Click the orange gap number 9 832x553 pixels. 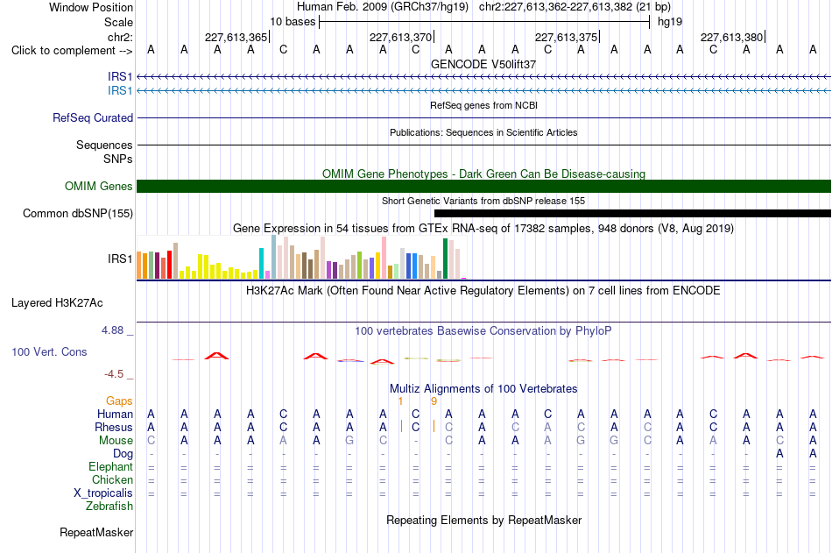coord(434,401)
